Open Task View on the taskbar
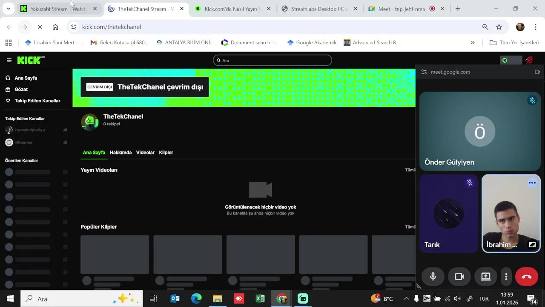545x307 pixels. [x=153, y=299]
